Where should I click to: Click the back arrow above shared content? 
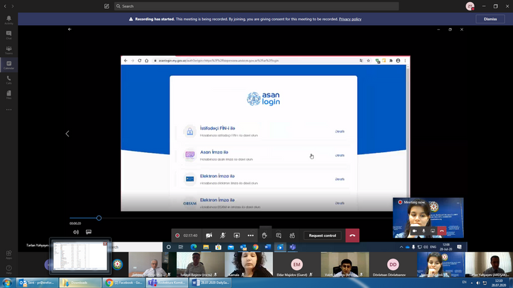click(70, 29)
